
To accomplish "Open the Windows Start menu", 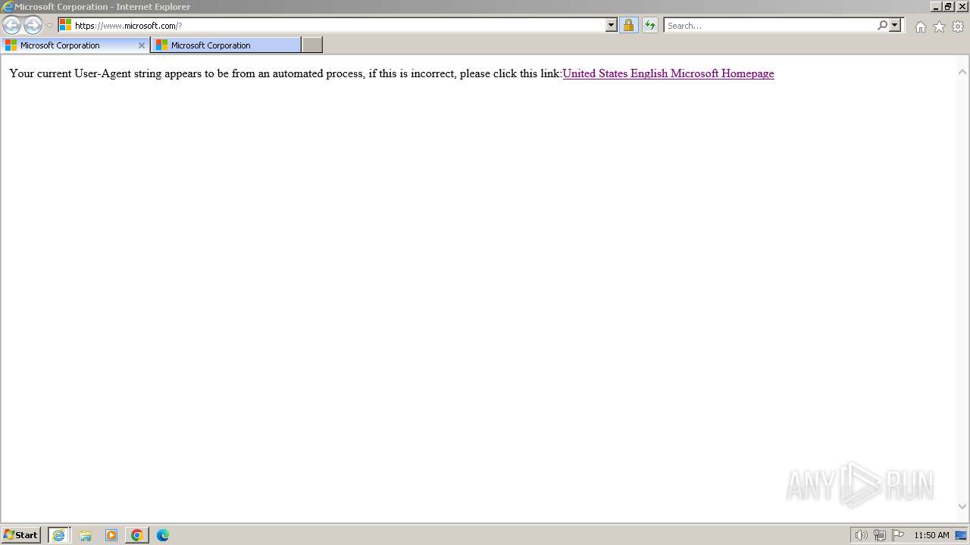I will 21,534.
